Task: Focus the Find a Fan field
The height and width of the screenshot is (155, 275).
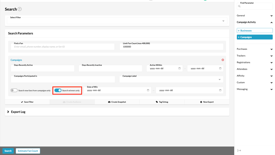Action: tap(63, 47)
